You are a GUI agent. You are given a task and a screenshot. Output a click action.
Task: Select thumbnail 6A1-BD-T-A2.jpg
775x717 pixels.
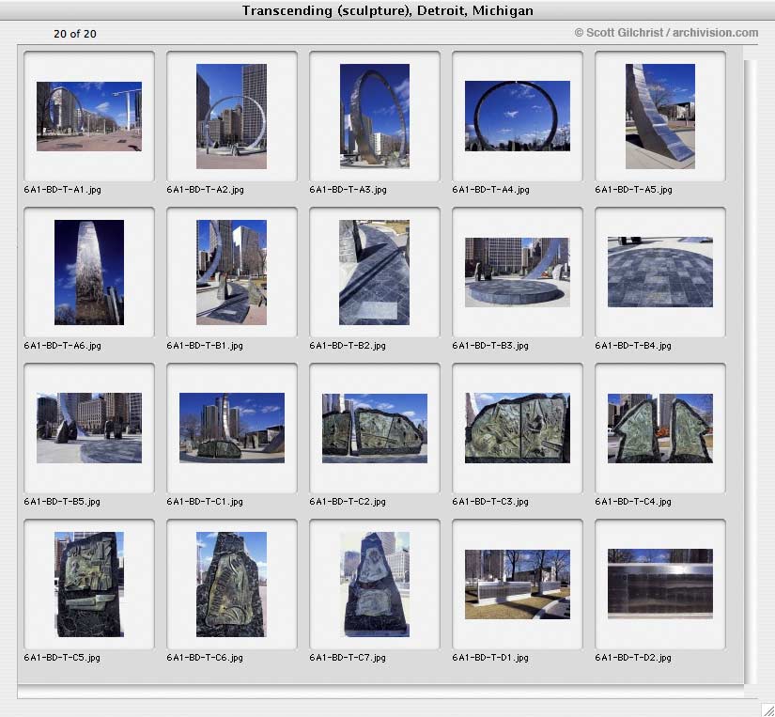[x=231, y=117]
